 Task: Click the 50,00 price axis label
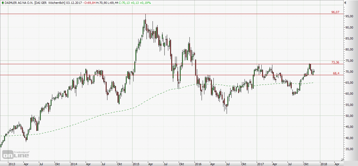349,116
